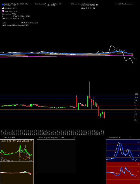Open the ADX indicator chart panel
Viewport: 140px width, 184px height.
pos(17,151)
